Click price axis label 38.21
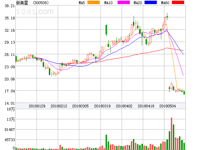205x150 pixels. [x=10, y=6]
